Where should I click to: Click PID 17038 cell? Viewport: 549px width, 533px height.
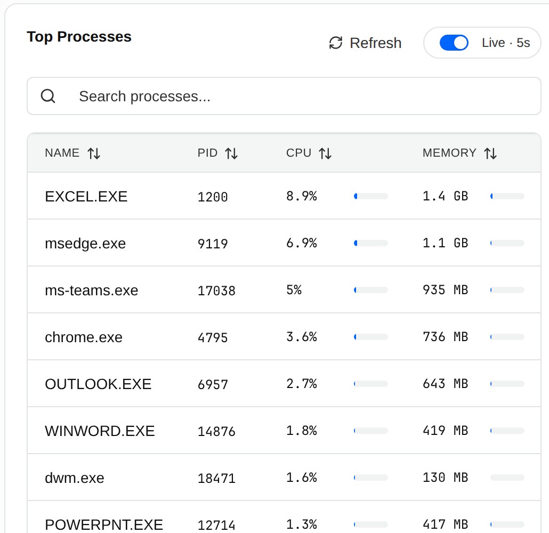click(x=216, y=290)
